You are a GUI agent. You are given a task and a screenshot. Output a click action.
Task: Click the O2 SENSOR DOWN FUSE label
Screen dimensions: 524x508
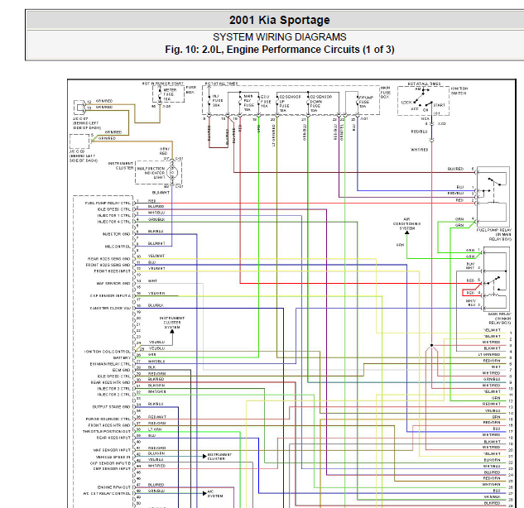(x=321, y=103)
